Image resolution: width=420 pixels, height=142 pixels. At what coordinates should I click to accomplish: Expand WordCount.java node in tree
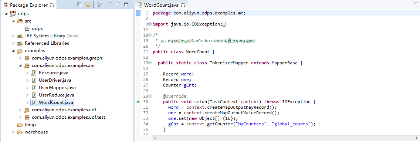tap(27, 102)
